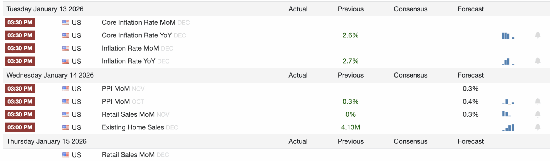This screenshot has width=550, height=161.
Task: Click US country link for Existing Home Sales
Action: coord(76,127)
